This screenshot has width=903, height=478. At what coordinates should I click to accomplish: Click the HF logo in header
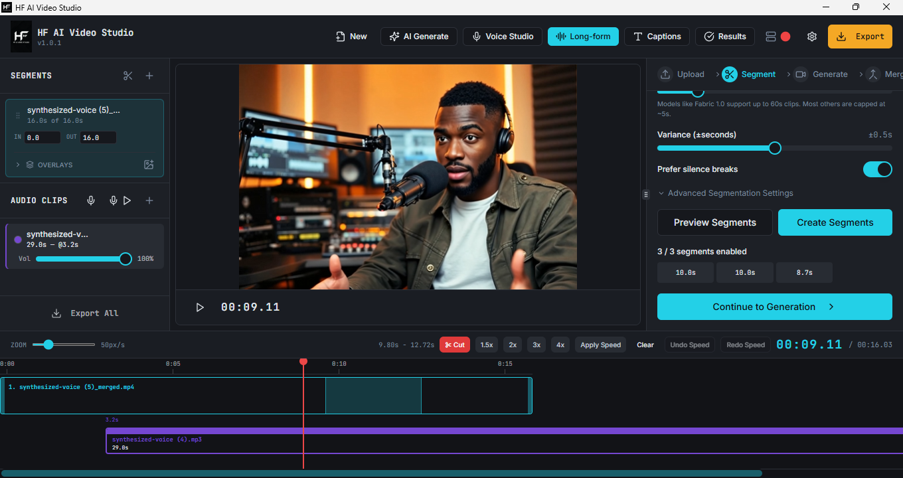(21, 37)
